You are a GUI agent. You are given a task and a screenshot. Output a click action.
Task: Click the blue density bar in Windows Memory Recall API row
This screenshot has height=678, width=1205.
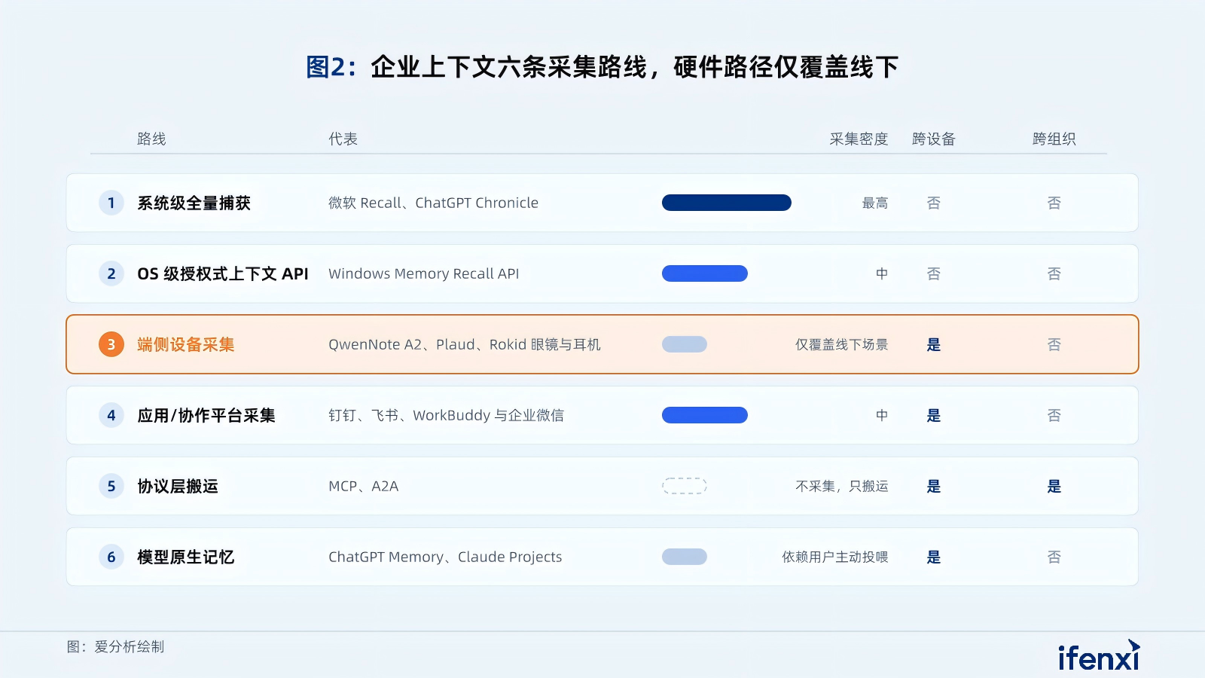705,273
